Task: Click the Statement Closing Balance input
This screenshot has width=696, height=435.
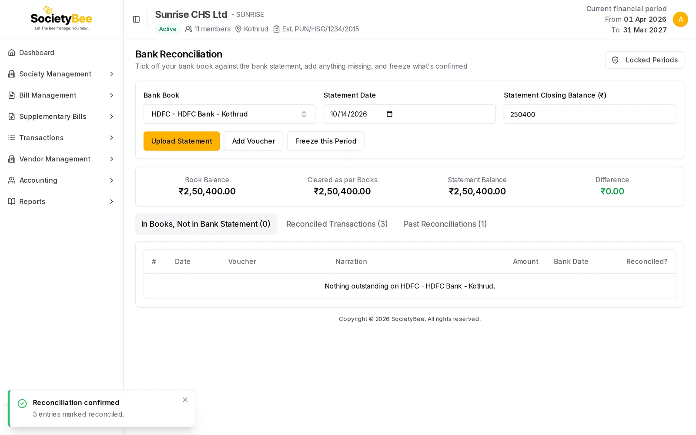Action: coord(590,114)
